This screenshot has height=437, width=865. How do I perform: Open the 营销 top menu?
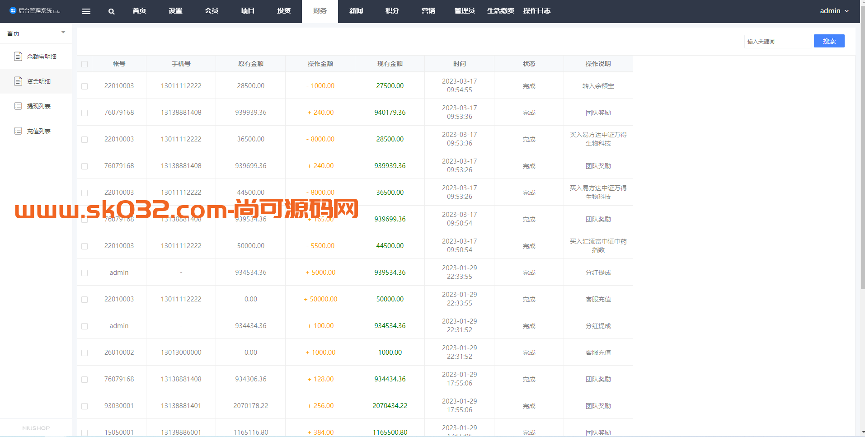(x=428, y=11)
